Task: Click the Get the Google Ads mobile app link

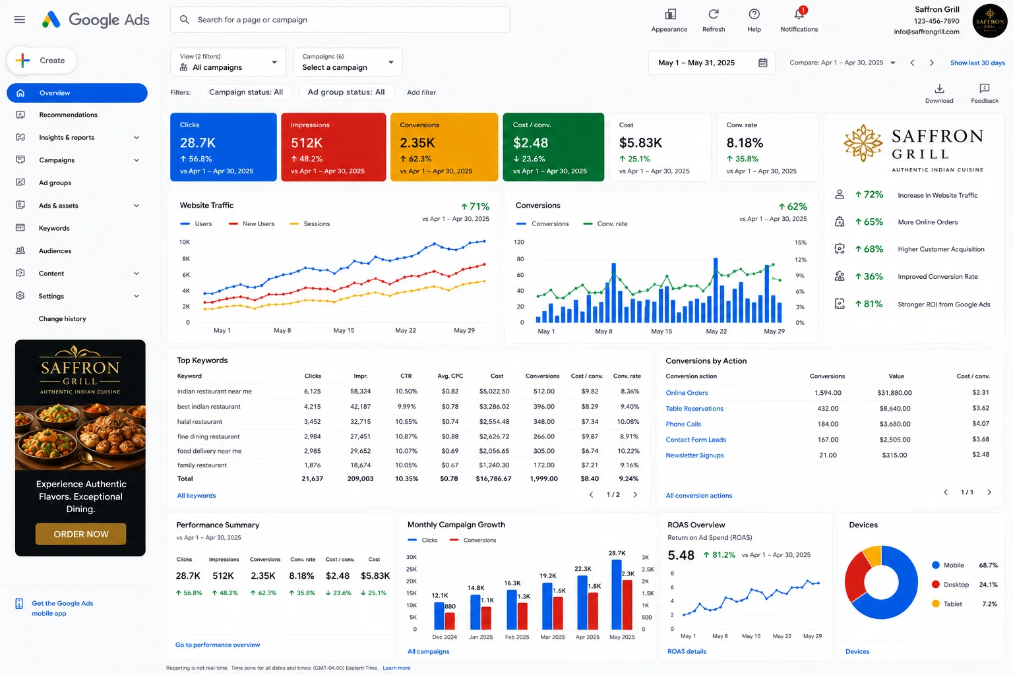Action: pos(63,608)
